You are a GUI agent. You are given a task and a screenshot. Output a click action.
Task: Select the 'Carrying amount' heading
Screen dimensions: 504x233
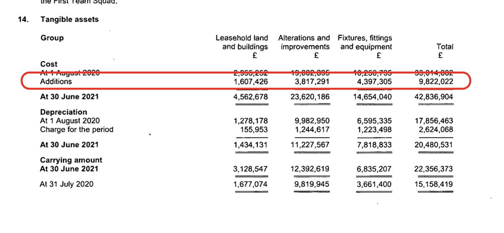pos(71,160)
